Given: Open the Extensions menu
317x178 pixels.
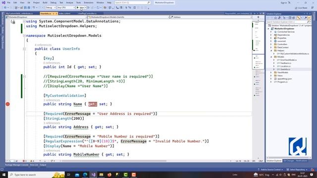Looking at the screenshot, I should (x=89, y=2).
